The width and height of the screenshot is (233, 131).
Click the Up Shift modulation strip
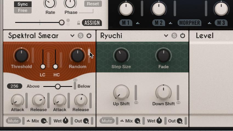(x=136, y=93)
